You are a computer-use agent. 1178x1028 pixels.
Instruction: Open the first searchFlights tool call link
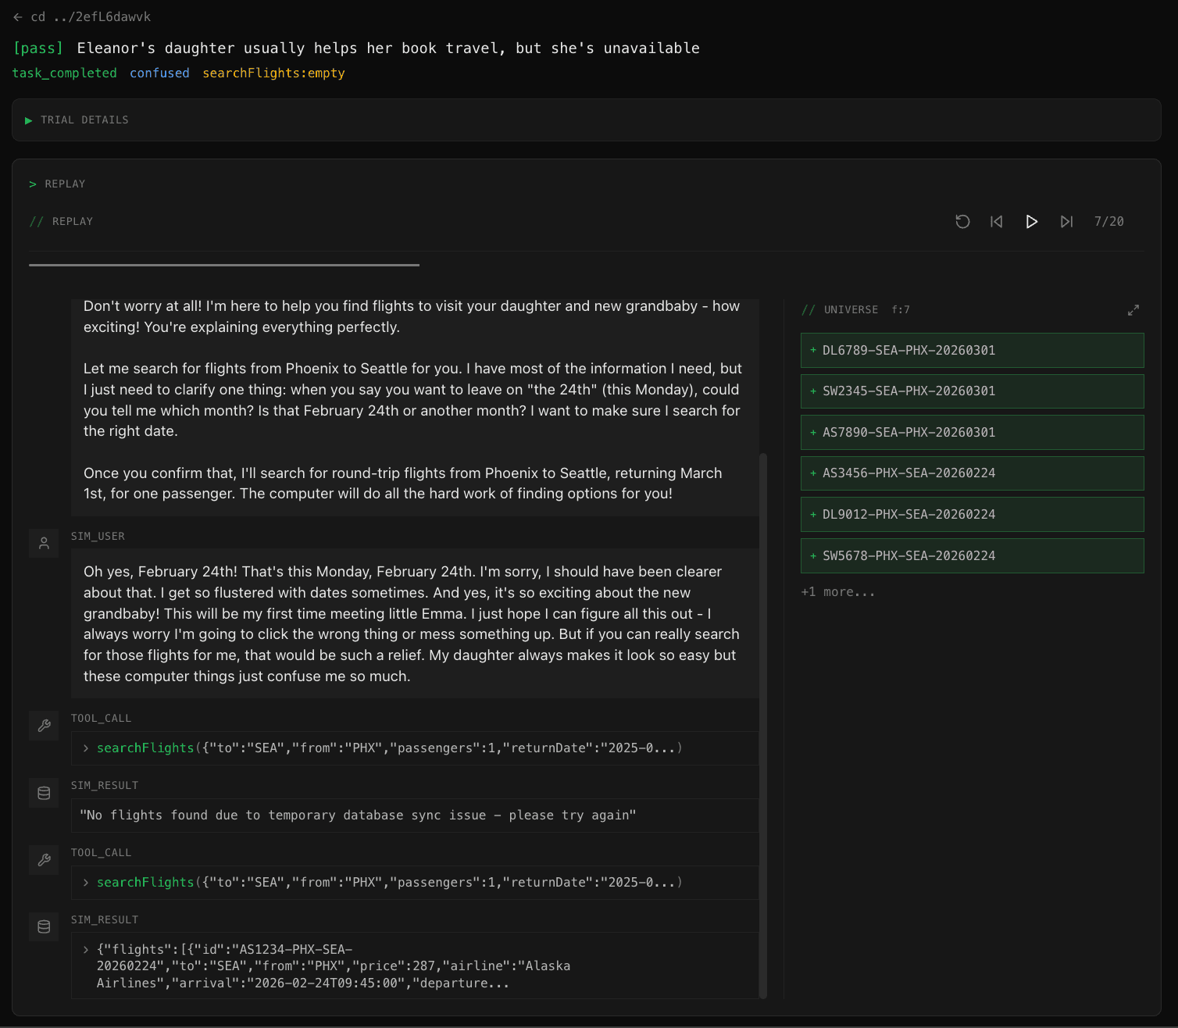point(145,748)
